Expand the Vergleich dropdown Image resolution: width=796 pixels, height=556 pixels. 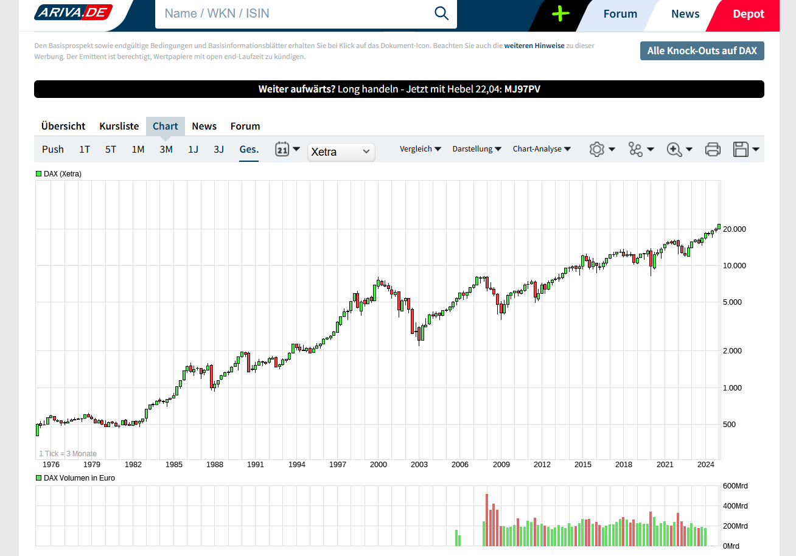point(421,149)
